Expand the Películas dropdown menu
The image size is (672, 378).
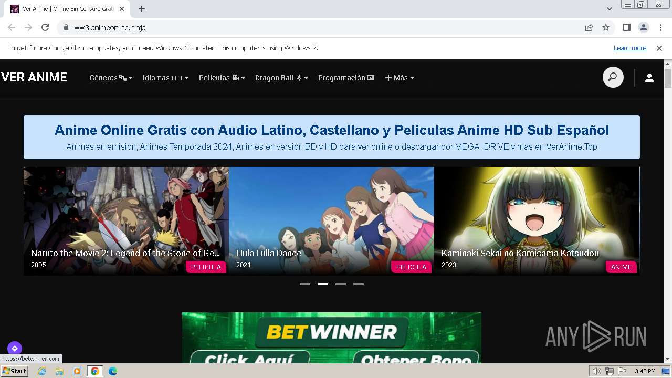(x=222, y=78)
